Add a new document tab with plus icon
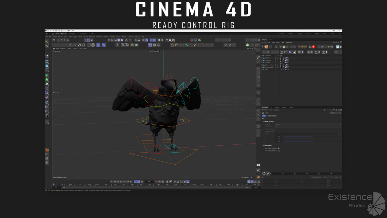 coord(92,34)
